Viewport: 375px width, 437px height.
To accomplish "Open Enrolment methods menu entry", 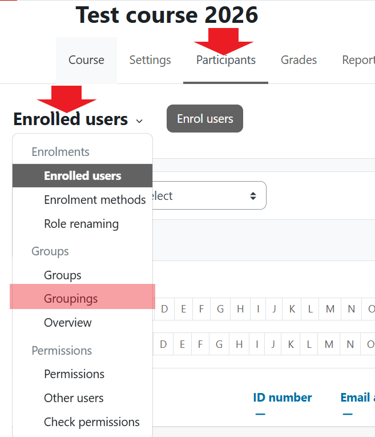I will pyautogui.click(x=95, y=200).
